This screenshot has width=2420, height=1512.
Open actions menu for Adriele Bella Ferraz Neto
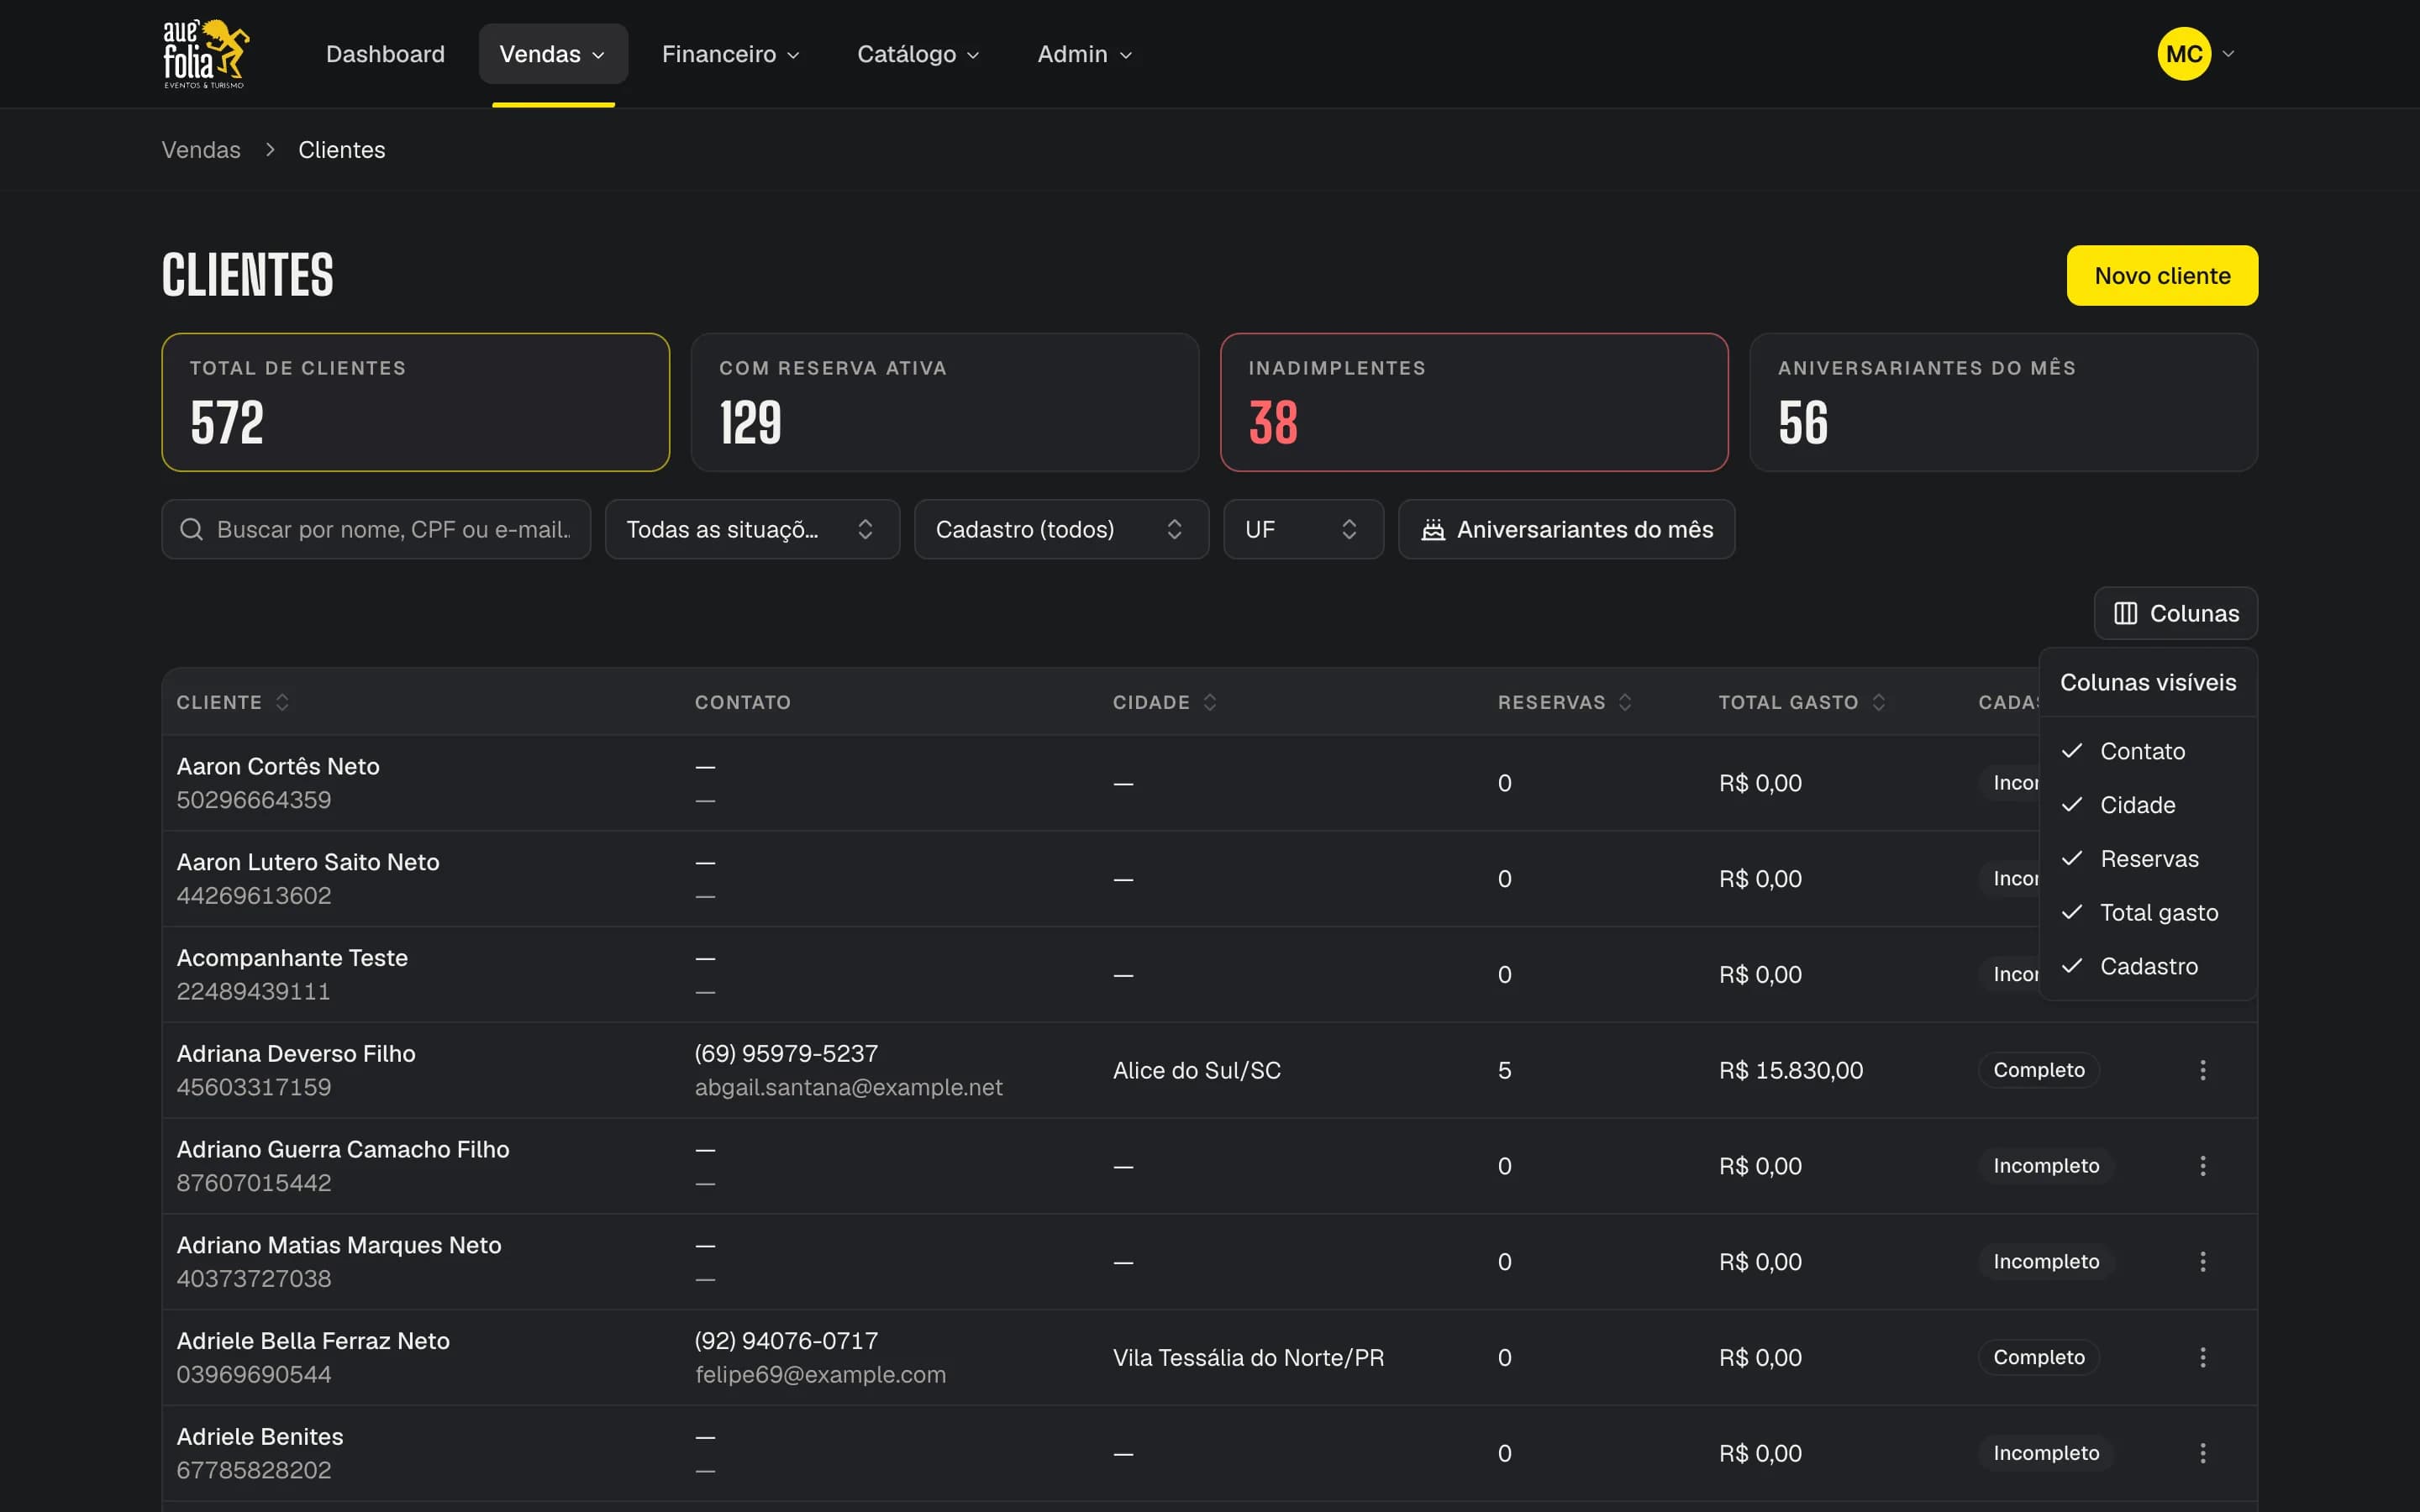(x=2202, y=1357)
